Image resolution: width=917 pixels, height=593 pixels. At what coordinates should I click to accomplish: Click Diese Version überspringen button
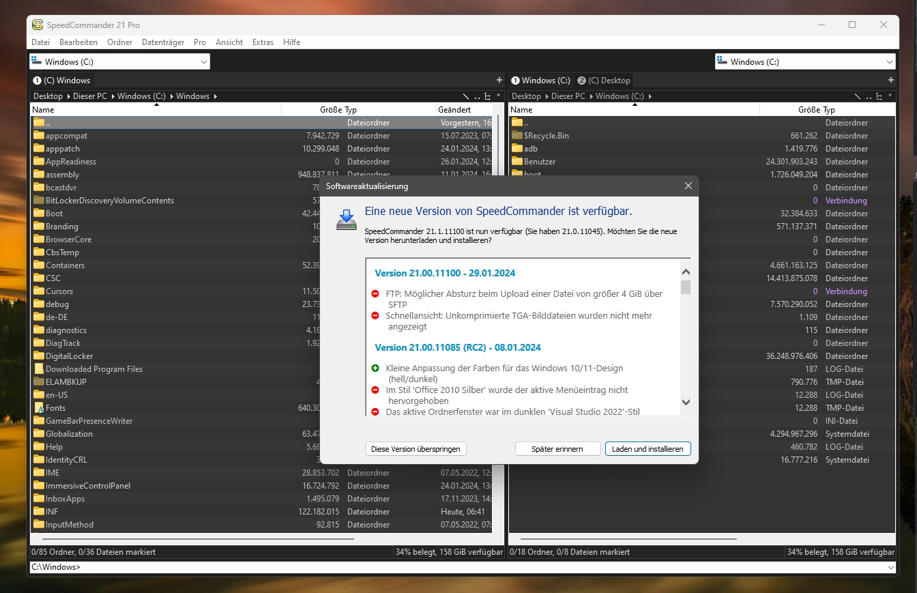416,449
